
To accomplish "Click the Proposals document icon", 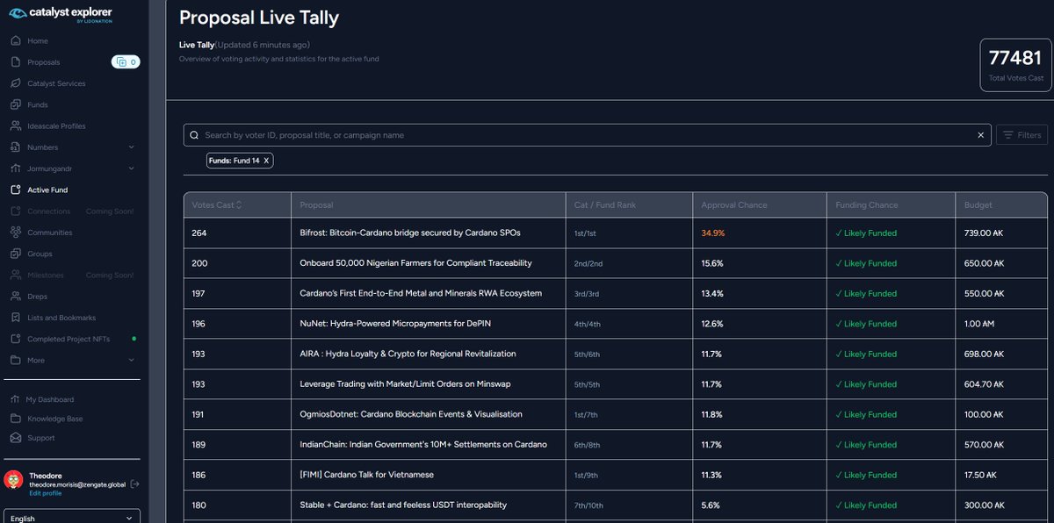I will pos(15,62).
